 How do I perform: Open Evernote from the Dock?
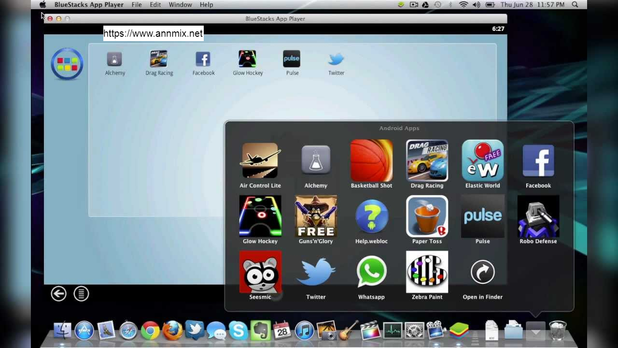261,331
